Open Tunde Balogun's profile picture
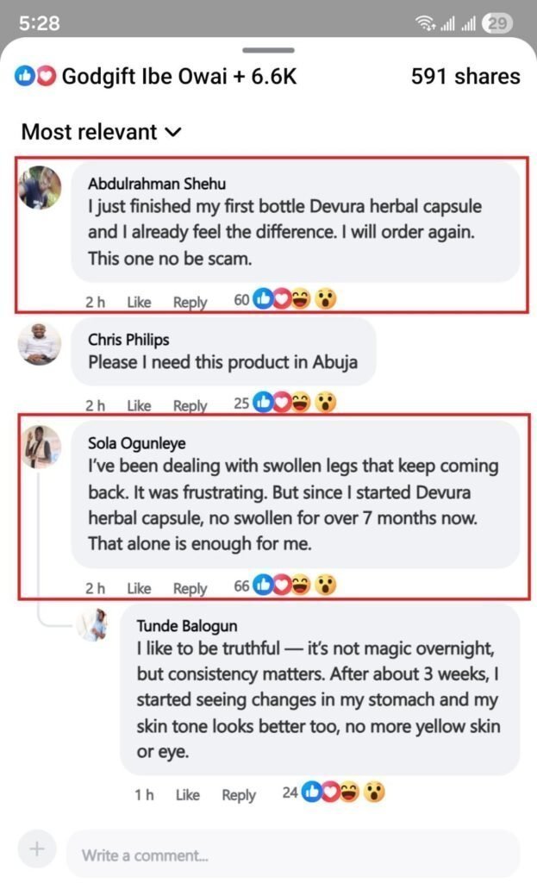 tap(94, 624)
